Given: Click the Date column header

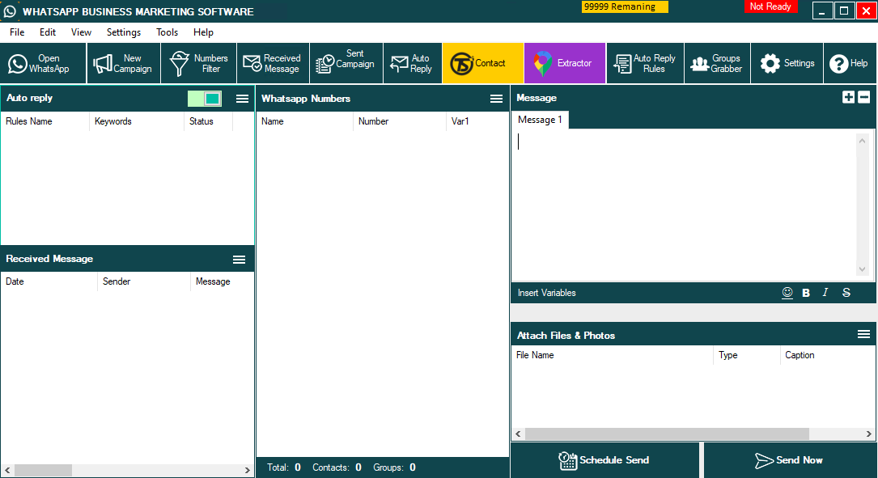Looking at the screenshot, I should click(49, 281).
